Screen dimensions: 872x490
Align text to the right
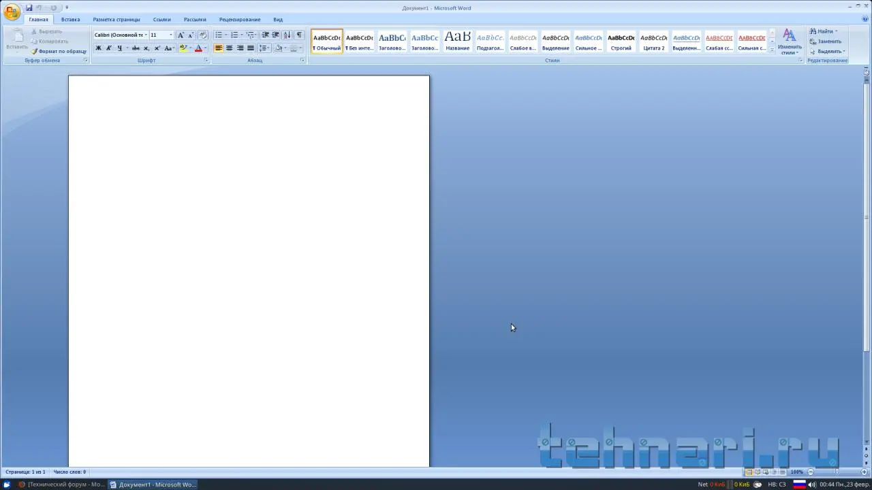[240, 48]
